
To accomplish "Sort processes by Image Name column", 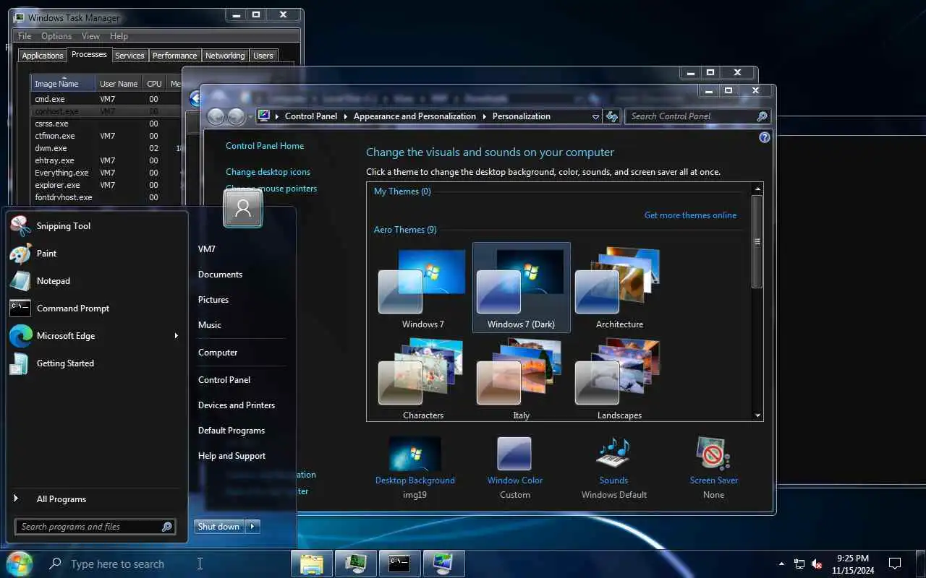I will coord(63,83).
